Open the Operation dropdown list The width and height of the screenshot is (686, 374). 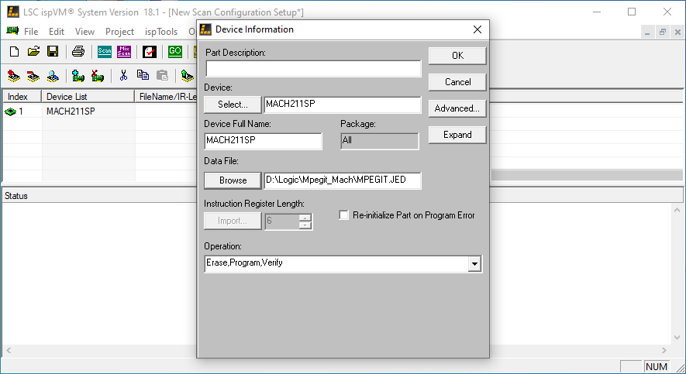pyautogui.click(x=474, y=264)
